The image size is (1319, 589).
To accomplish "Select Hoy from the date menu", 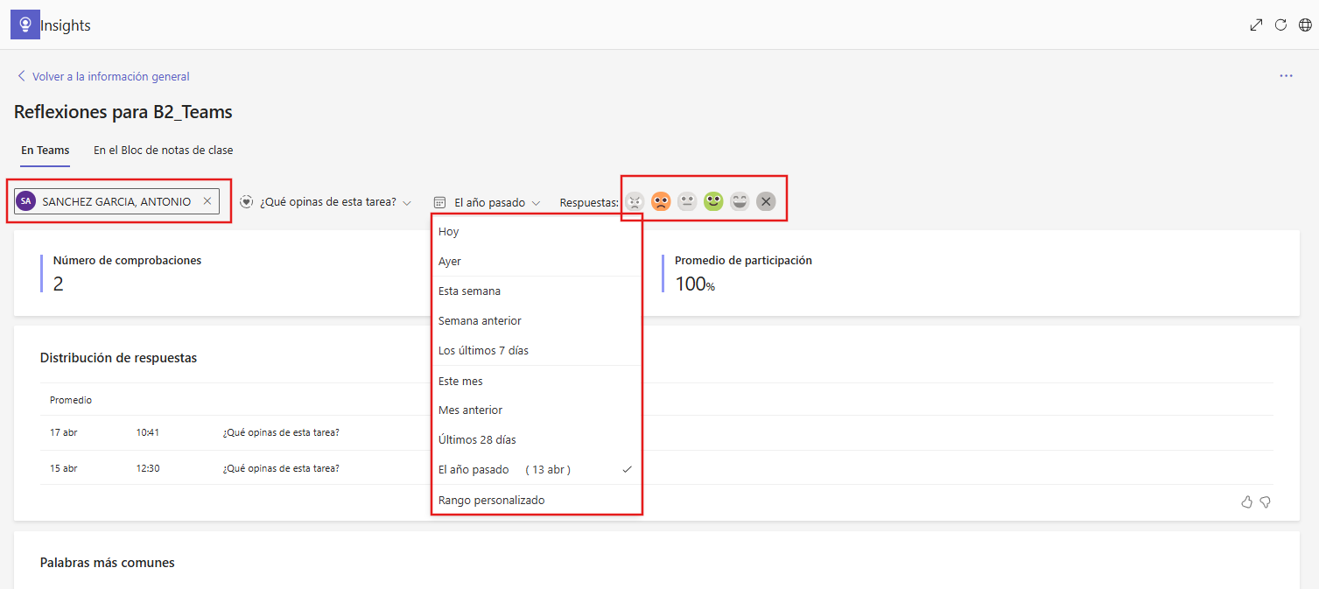I will point(537,231).
